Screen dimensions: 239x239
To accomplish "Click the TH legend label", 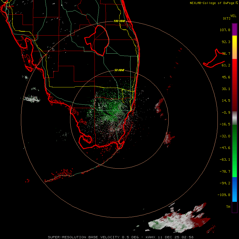I will (228, 207).
